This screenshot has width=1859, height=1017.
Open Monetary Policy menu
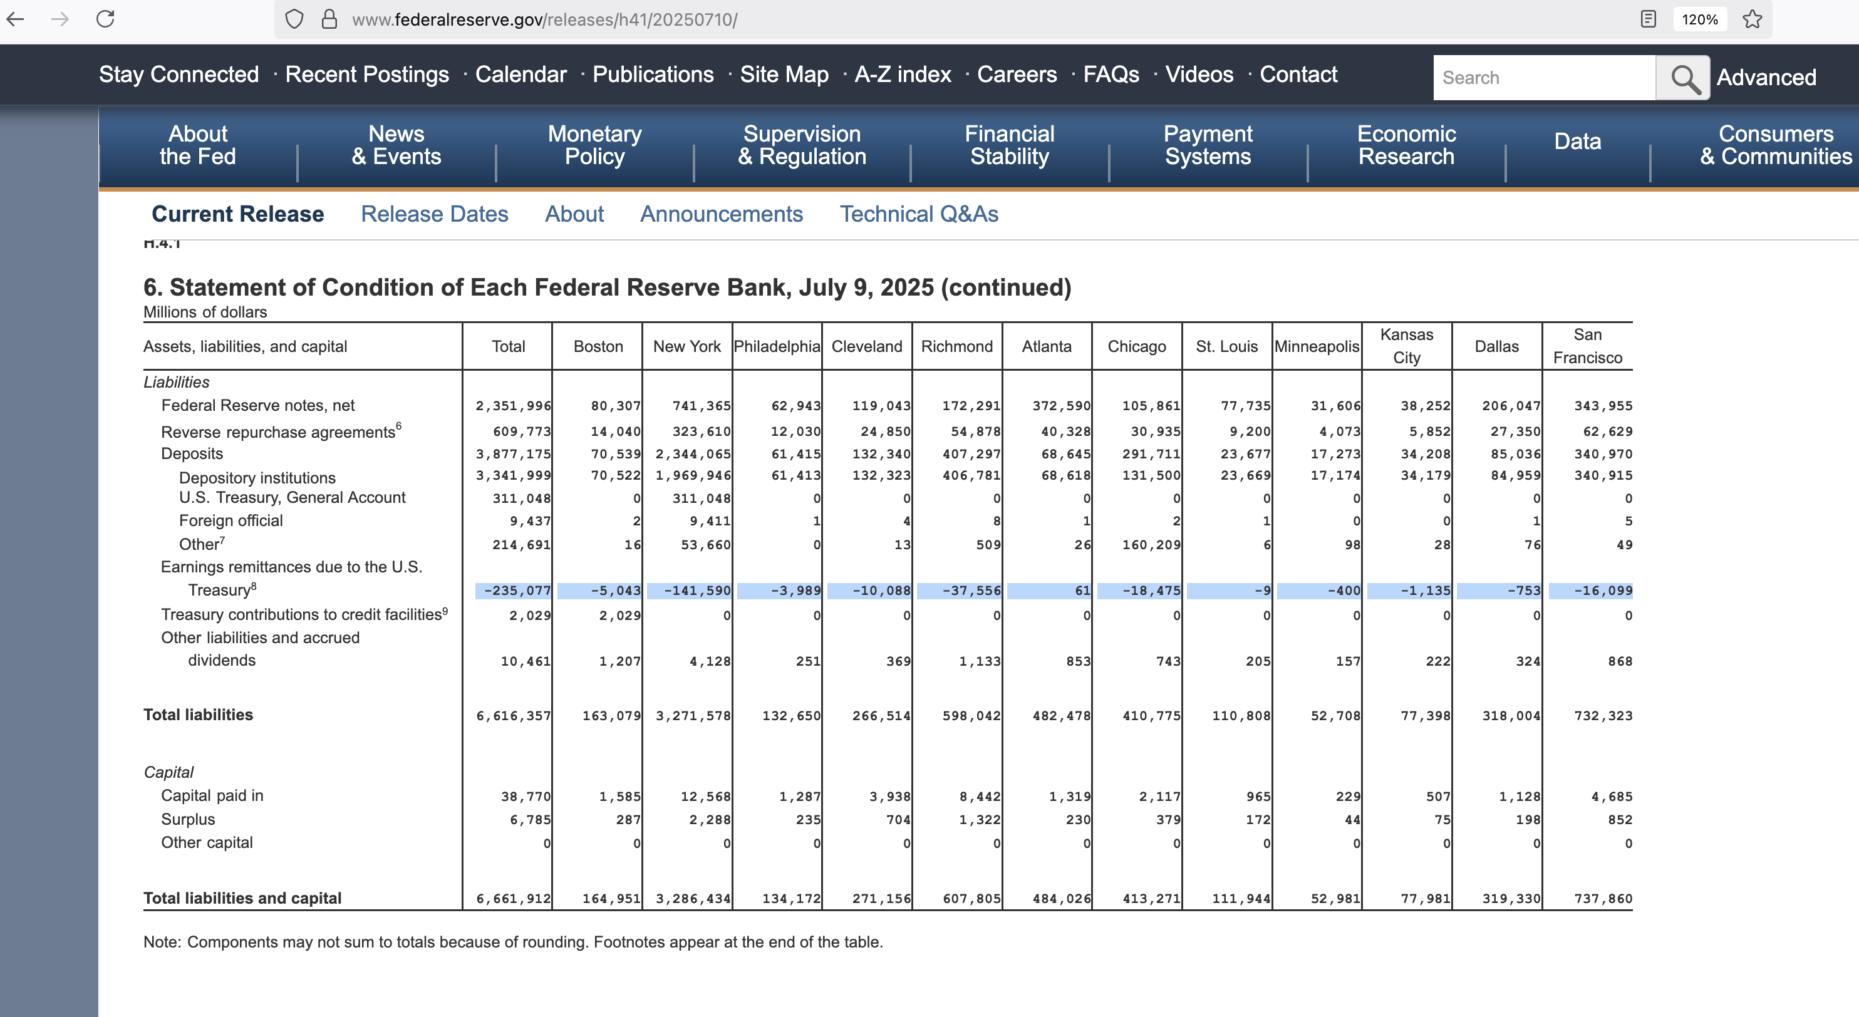[594, 145]
